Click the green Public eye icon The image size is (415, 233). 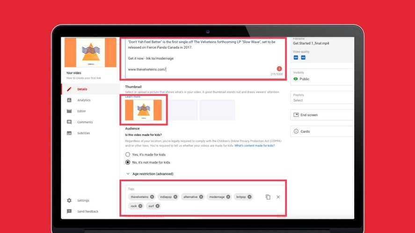(x=296, y=79)
